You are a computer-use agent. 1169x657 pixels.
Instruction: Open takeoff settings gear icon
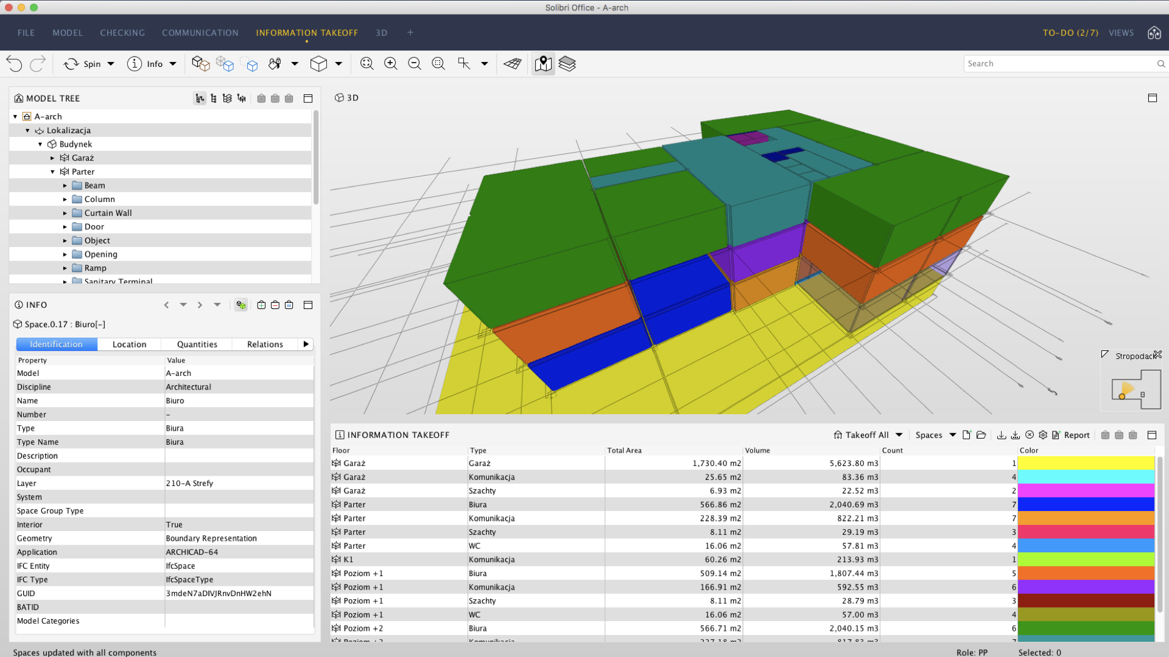[1043, 435]
